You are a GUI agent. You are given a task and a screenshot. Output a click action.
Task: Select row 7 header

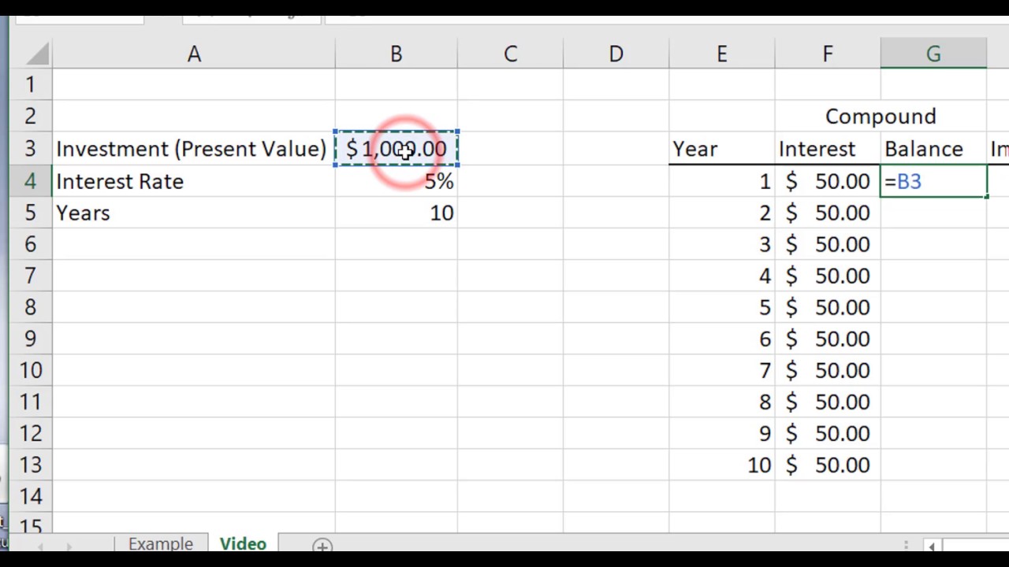coord(31,276)
